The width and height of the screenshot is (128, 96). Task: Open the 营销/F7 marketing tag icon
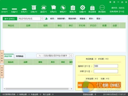pyautogui.click(x=63, y=9)
